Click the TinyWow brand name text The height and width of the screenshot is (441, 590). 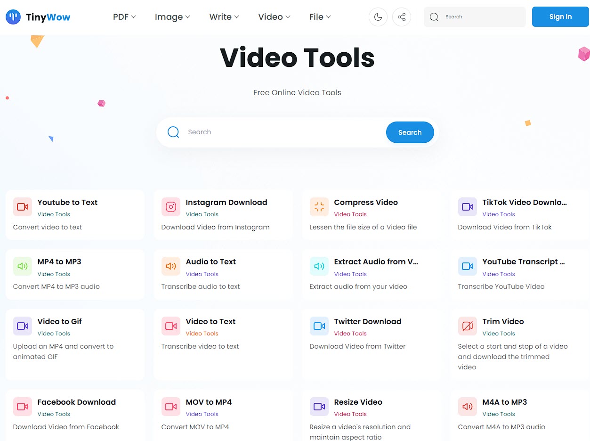tap(48, 17)
